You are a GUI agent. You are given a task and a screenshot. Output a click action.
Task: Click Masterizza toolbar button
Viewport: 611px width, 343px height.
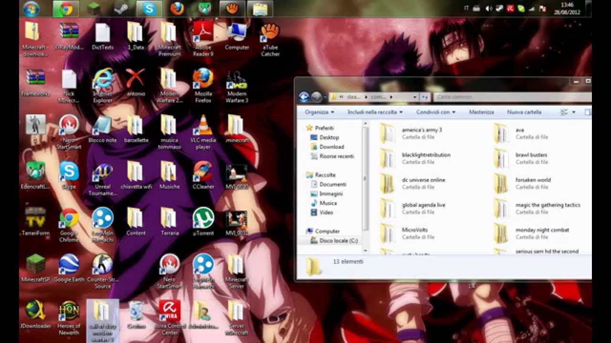tap(481, 112)
